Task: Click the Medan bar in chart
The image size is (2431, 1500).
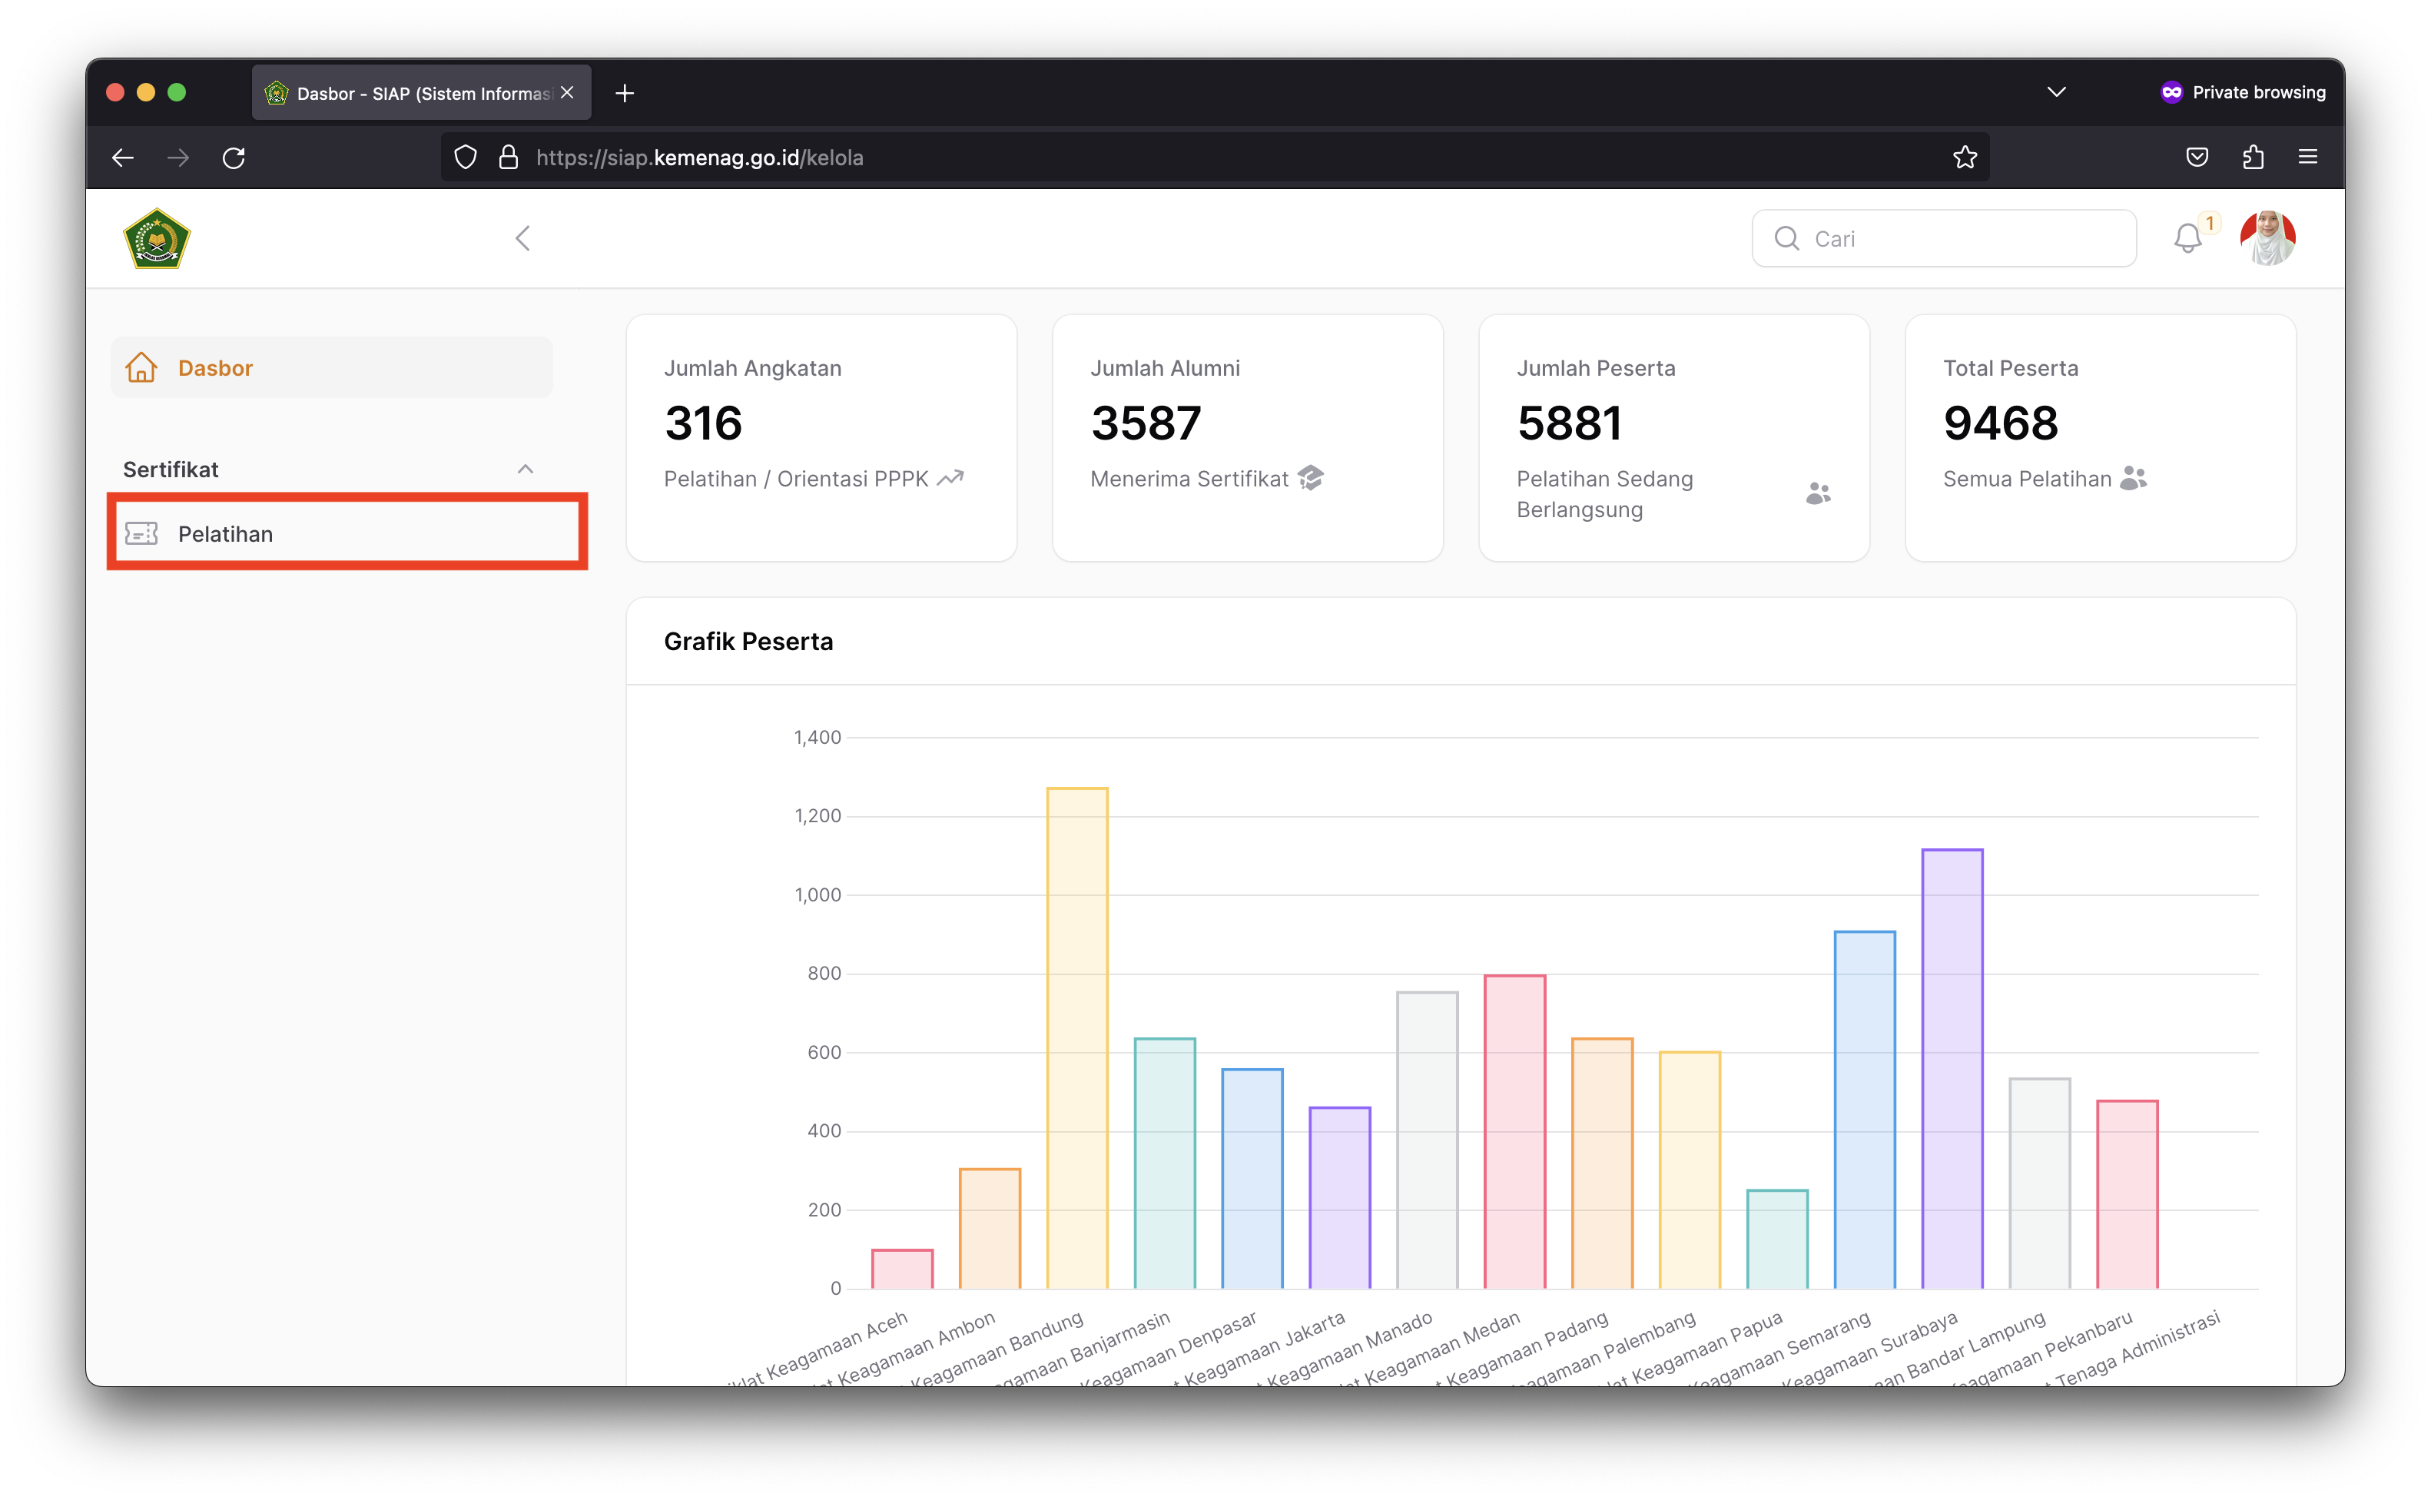Action: [1514, 1131]
